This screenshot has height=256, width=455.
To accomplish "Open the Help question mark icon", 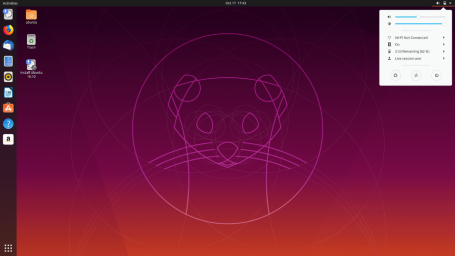I will click(x=8, y=124).
